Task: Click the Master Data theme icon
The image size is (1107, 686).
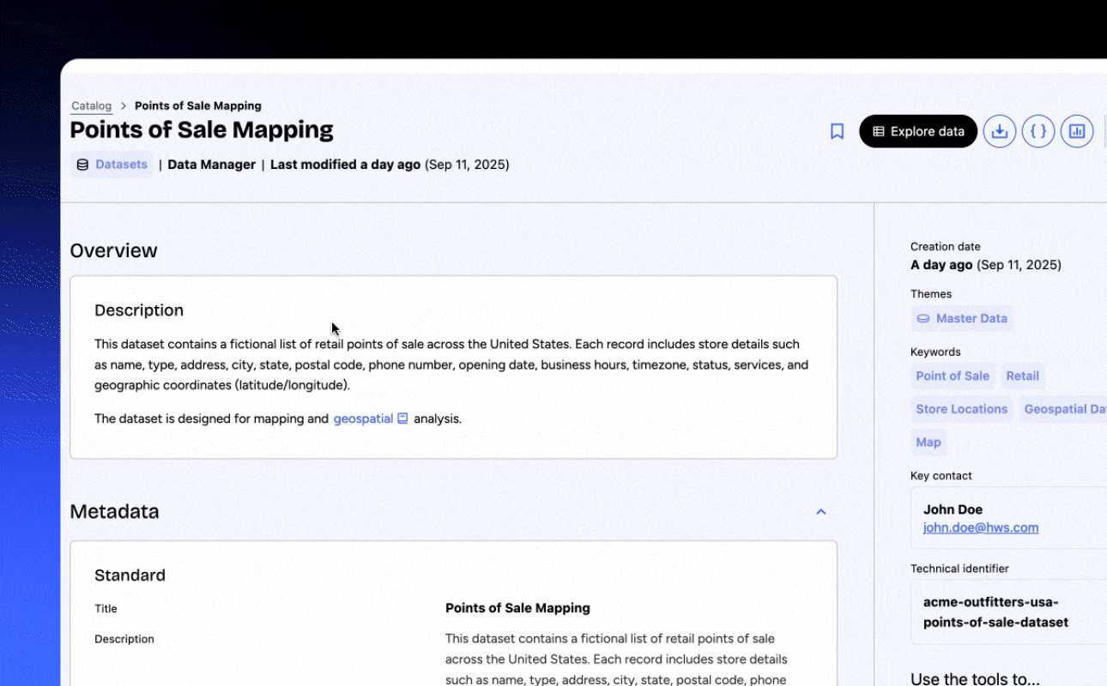Action: 923,319
